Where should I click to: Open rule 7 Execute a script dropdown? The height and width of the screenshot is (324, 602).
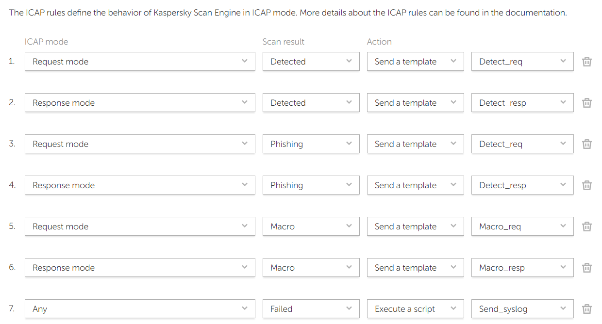pyautogui.click(x=415, y=309)
